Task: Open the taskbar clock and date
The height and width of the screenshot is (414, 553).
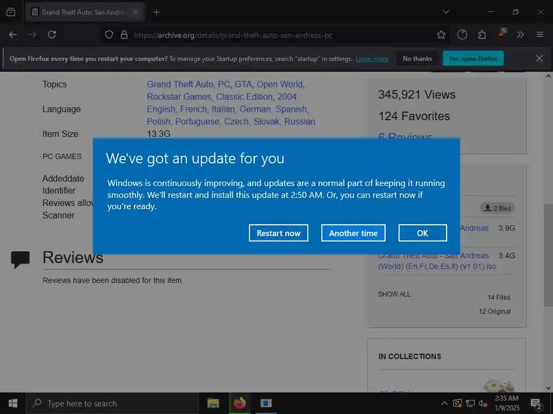Action: click(507, 403)
